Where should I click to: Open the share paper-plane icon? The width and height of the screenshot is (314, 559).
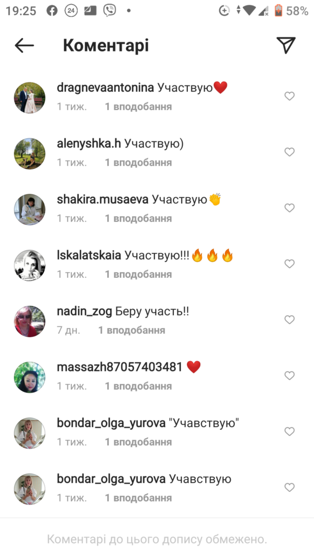tap(286, 45)
